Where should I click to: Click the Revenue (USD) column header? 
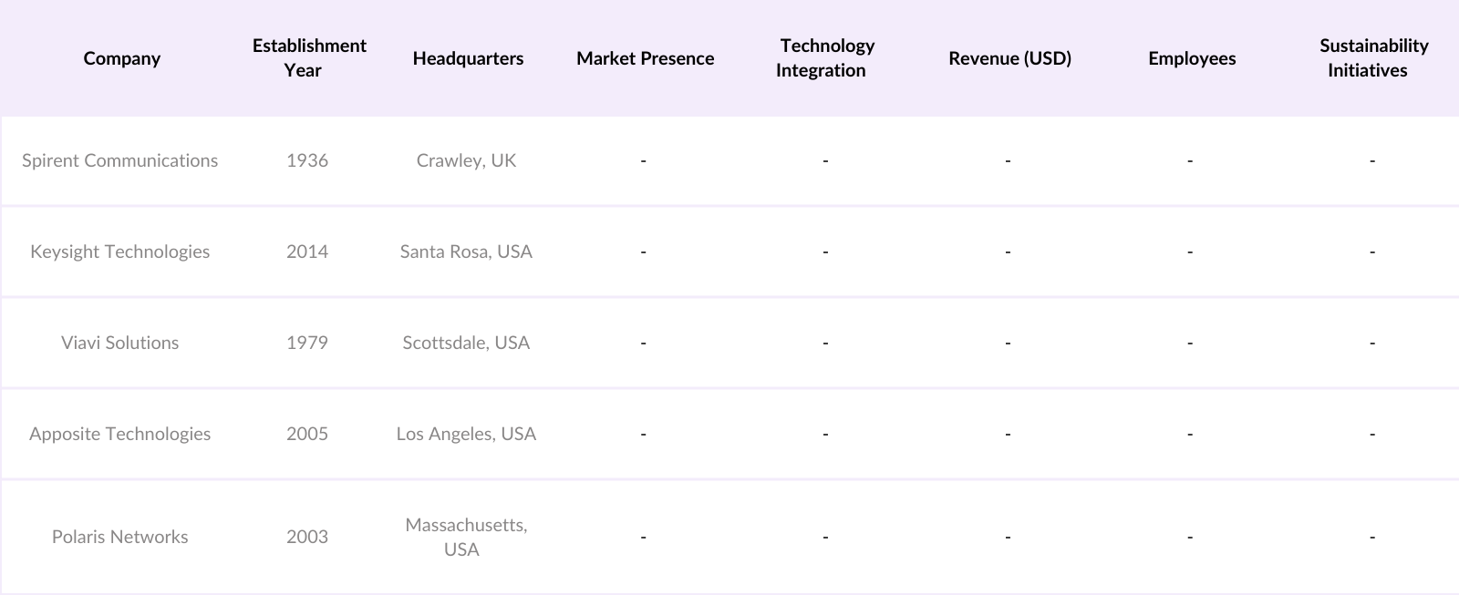[x=1009, y=58]
